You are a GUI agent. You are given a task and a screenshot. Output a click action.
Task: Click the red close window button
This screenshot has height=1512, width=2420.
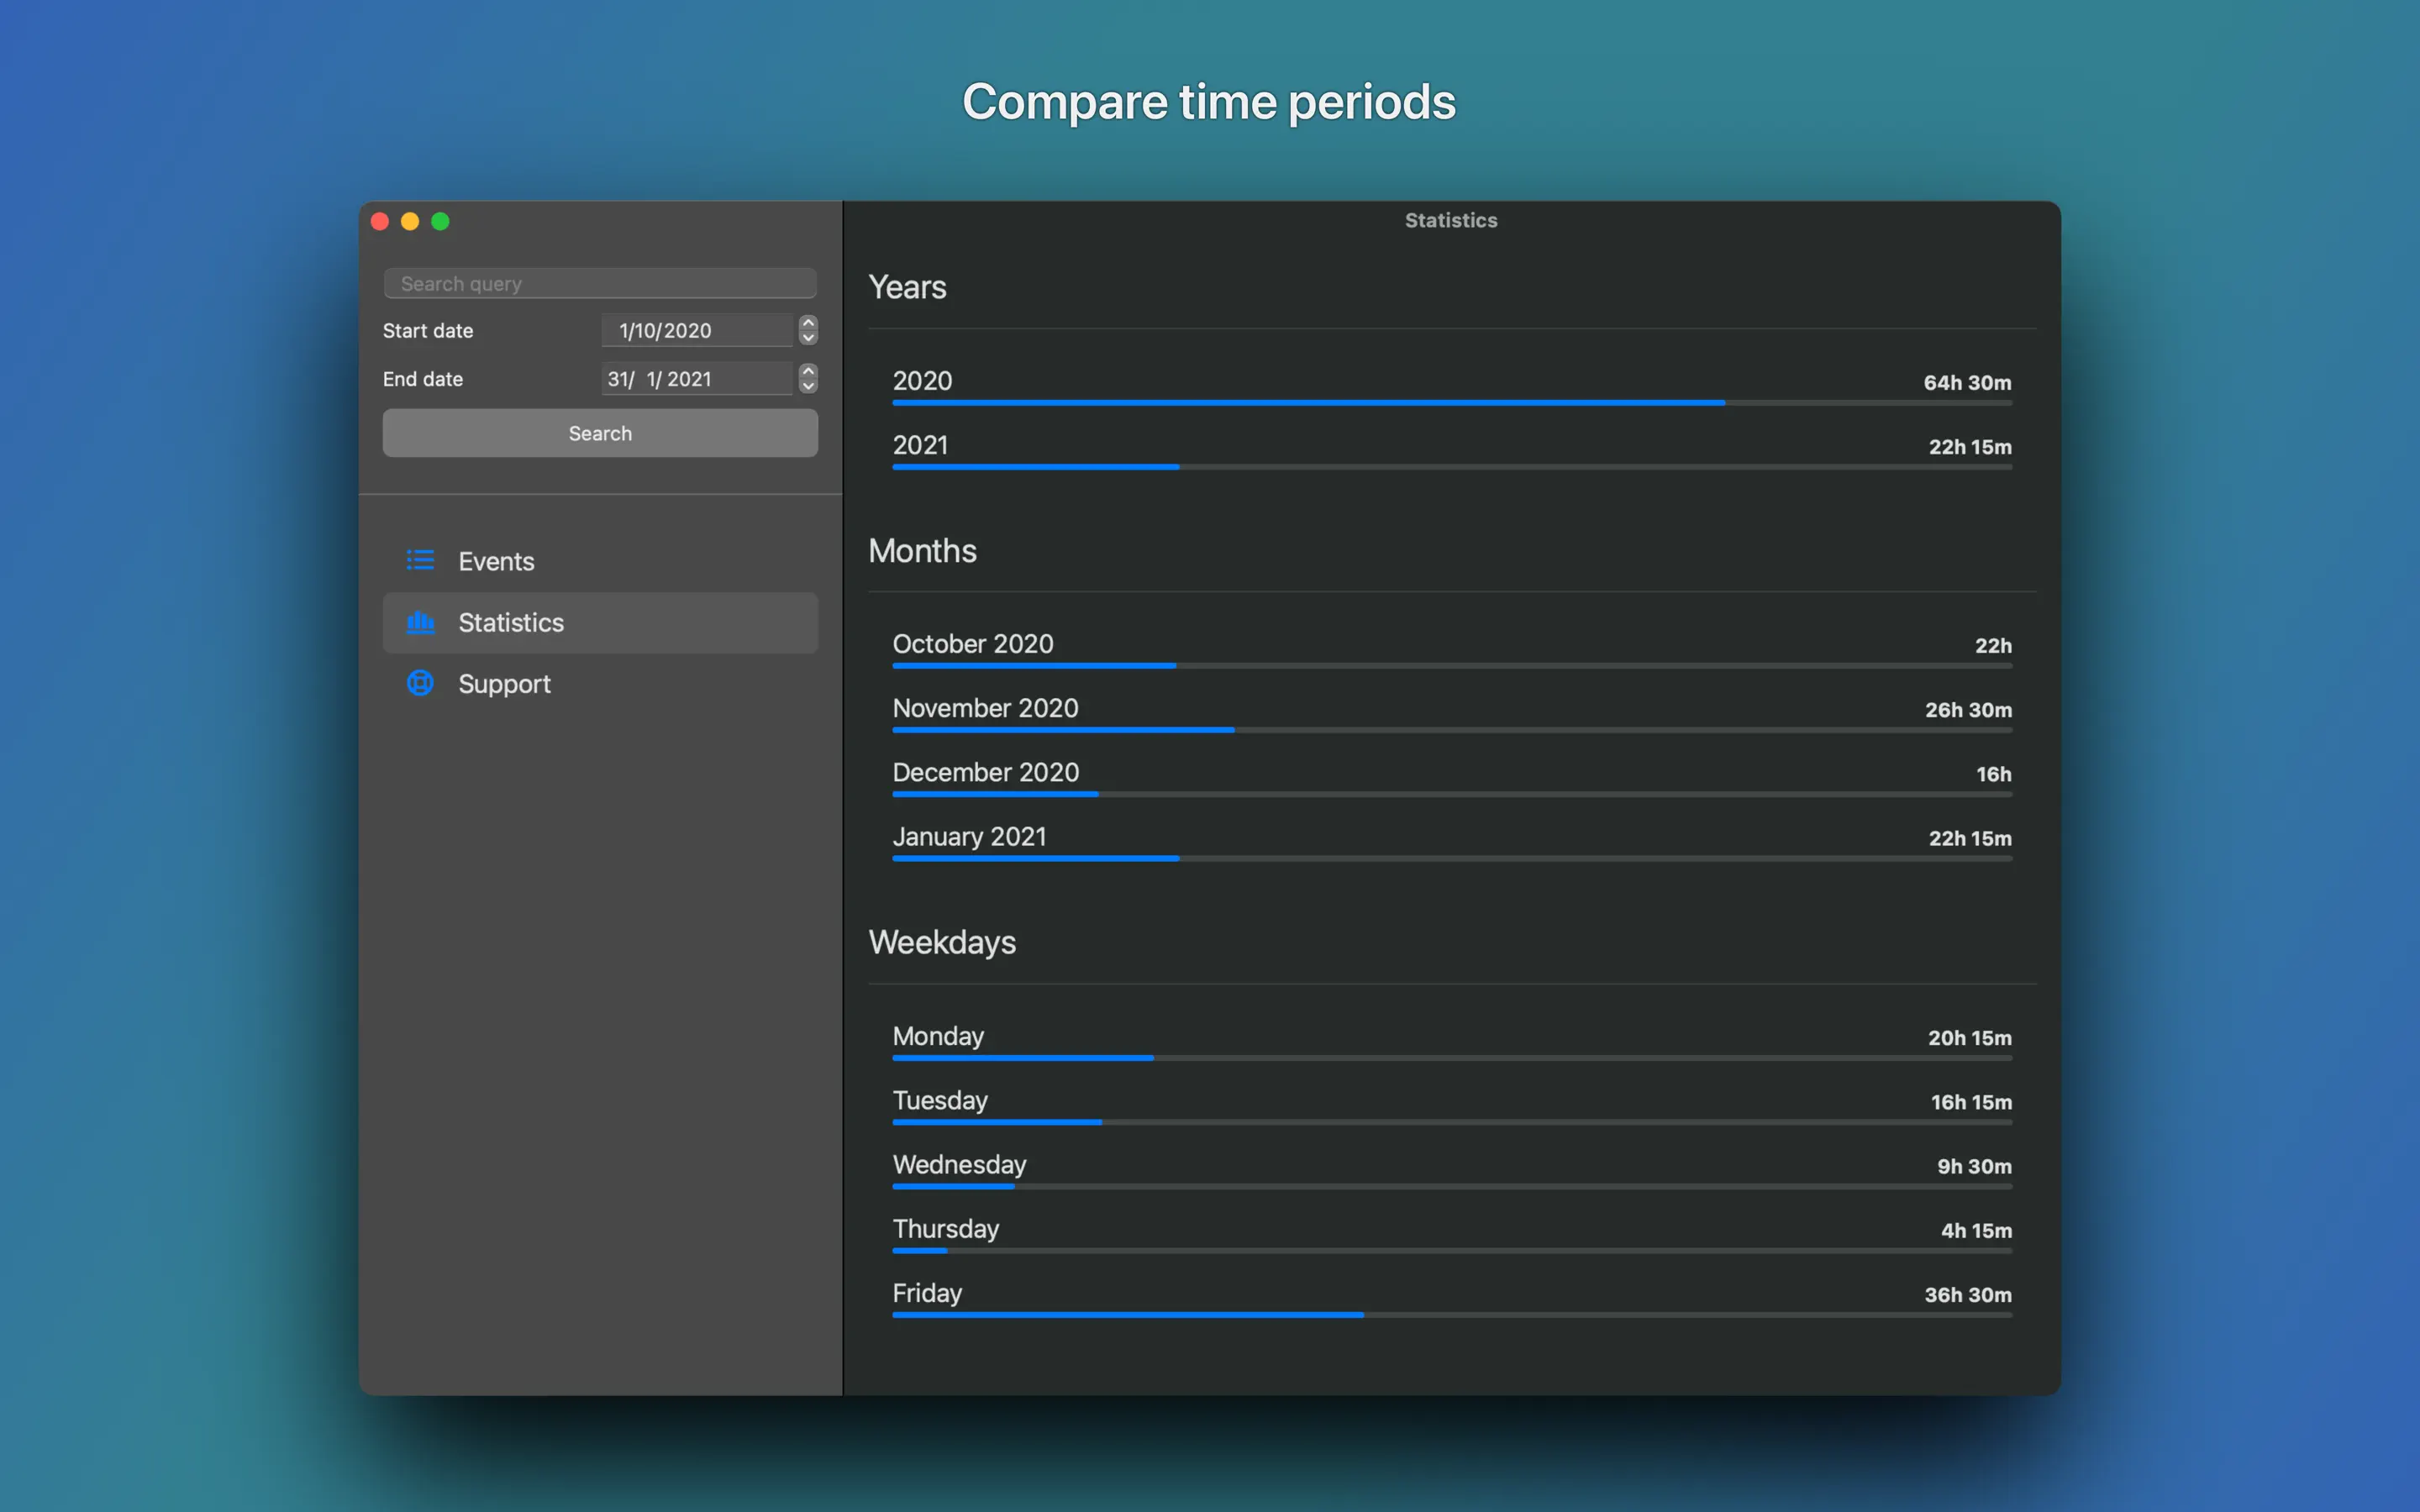[380, 221]
